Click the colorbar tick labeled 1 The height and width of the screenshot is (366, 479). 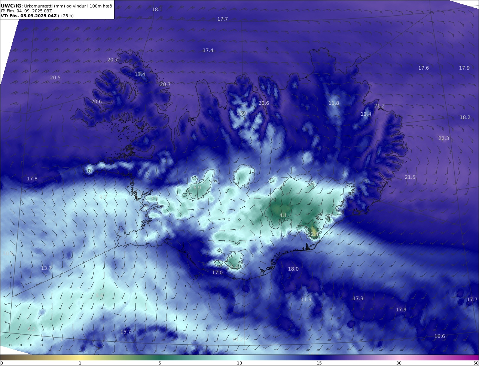(x=80, y=363)
